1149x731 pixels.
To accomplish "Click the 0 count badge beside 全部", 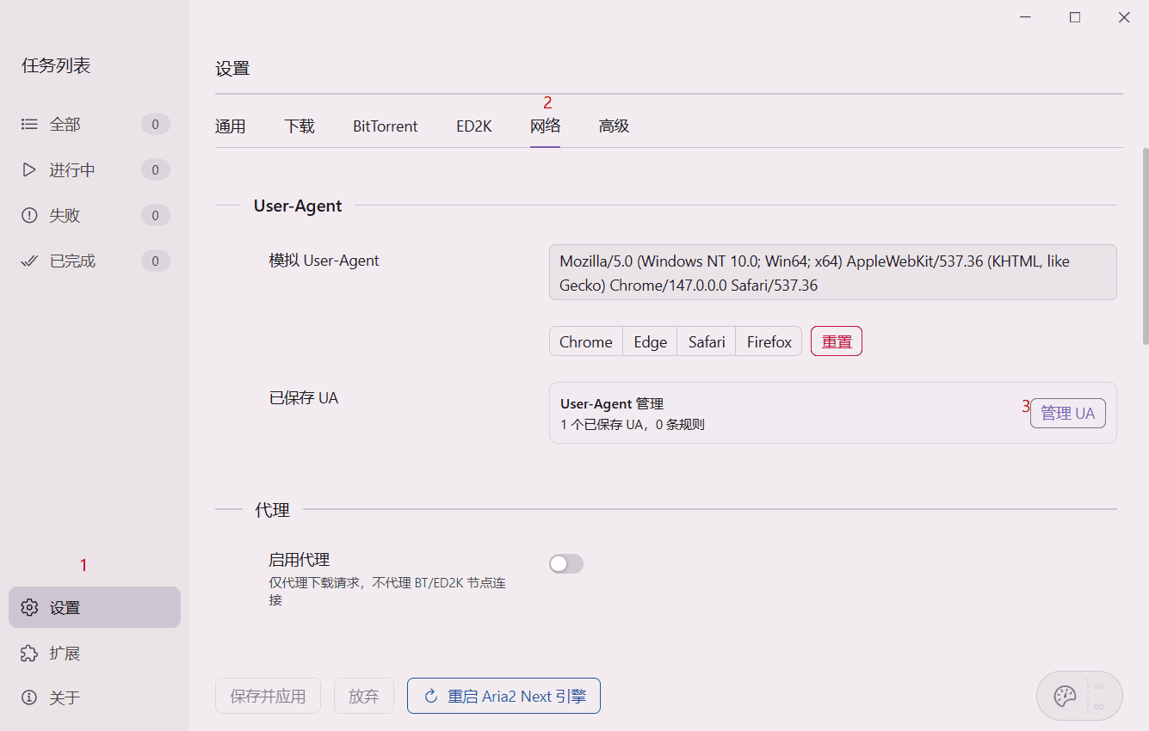I will coord(156,125).
